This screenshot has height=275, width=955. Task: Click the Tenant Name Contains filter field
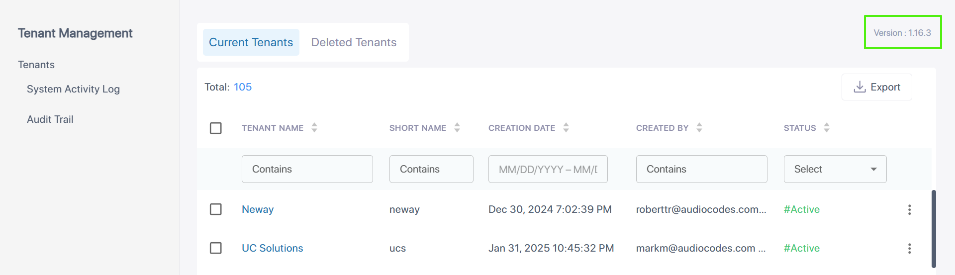307,169
